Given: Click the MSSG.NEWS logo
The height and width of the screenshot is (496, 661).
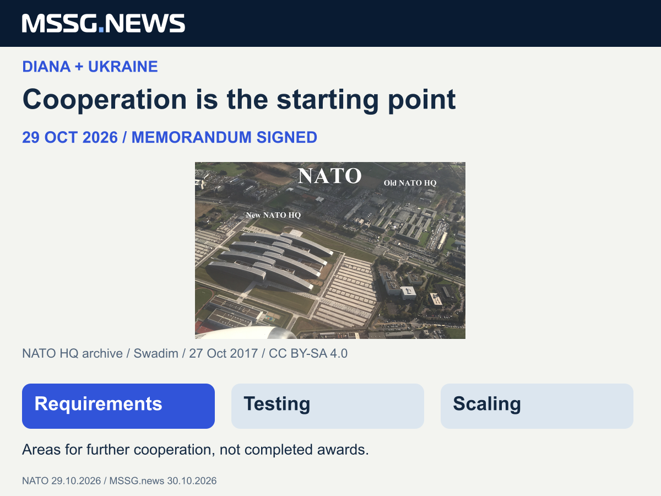Looking at the screenshot, I should (x=104, y=23).
